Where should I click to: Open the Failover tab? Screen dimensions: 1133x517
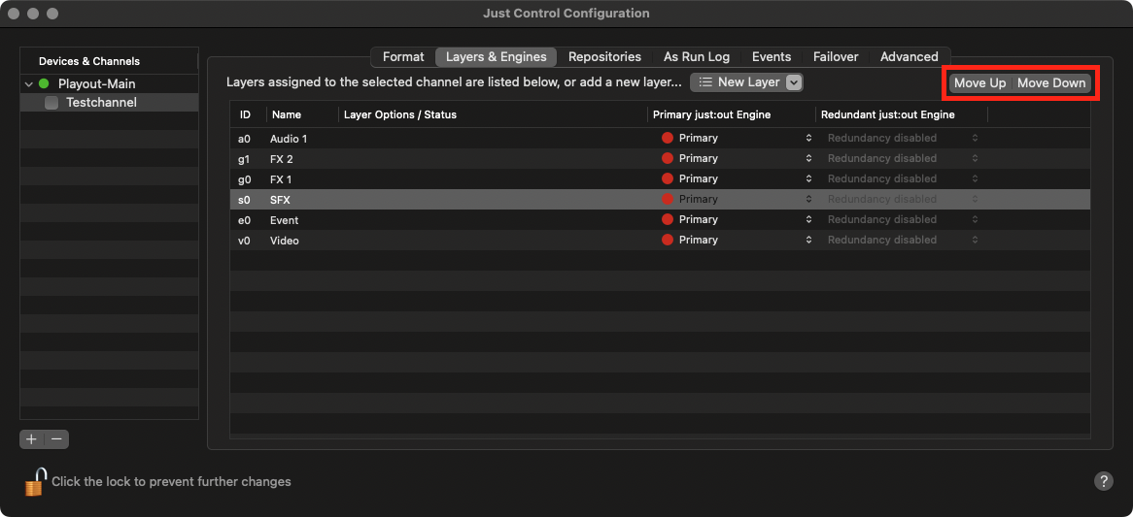click(x=836, y=57)
